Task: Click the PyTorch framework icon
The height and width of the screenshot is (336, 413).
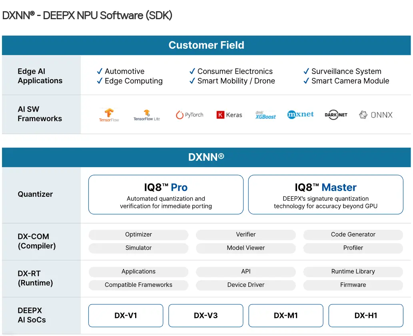Action: (x=189, y=115)
